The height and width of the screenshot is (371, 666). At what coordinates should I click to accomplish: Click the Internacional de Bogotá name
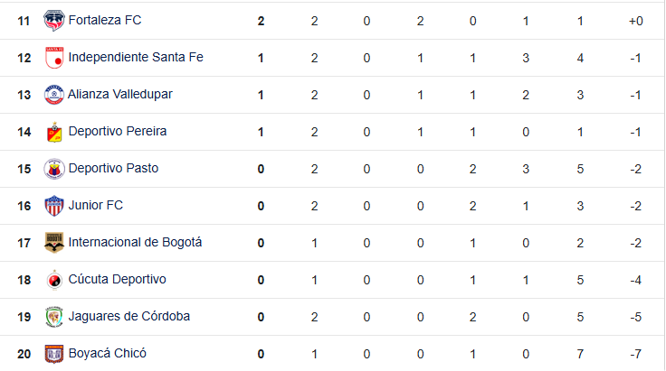point(135,242)
